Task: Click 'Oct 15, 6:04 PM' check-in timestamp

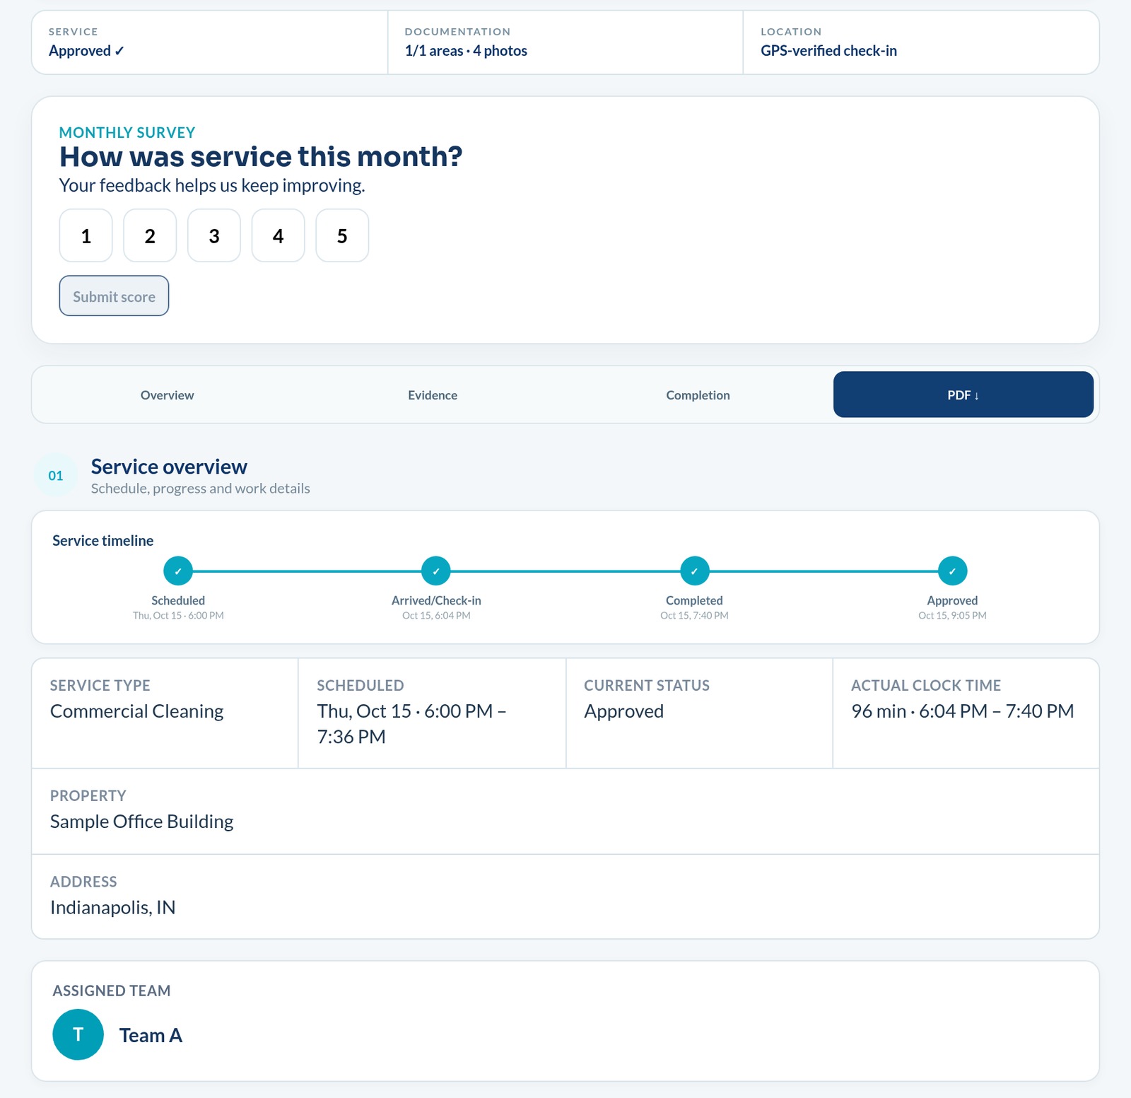Action: [436, 616]
